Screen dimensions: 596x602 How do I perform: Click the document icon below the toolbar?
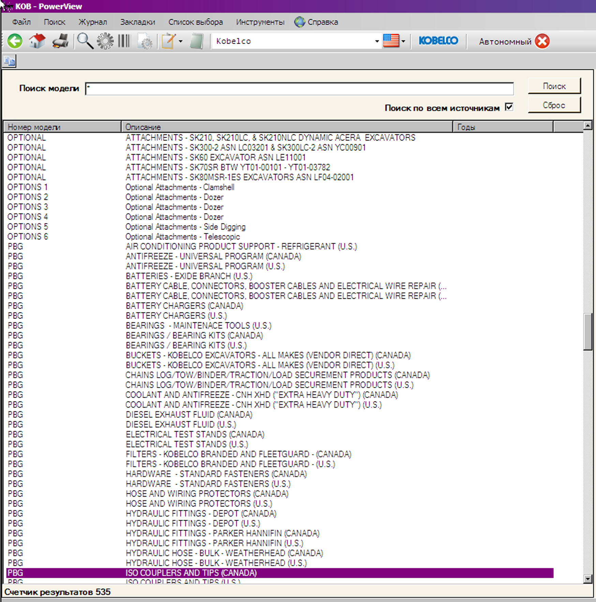pos(9,61)
